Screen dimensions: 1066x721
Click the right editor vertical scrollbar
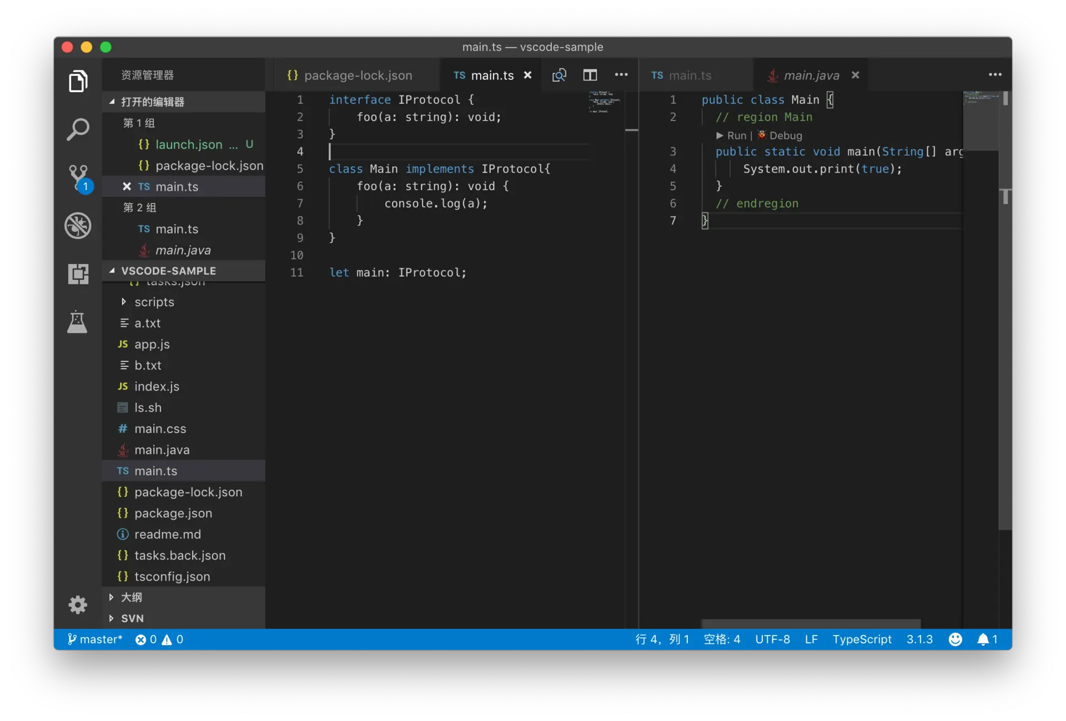point(1005,333)
